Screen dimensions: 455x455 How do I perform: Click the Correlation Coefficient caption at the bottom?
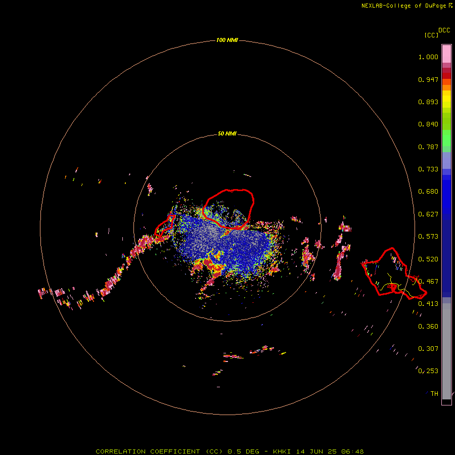230,451
